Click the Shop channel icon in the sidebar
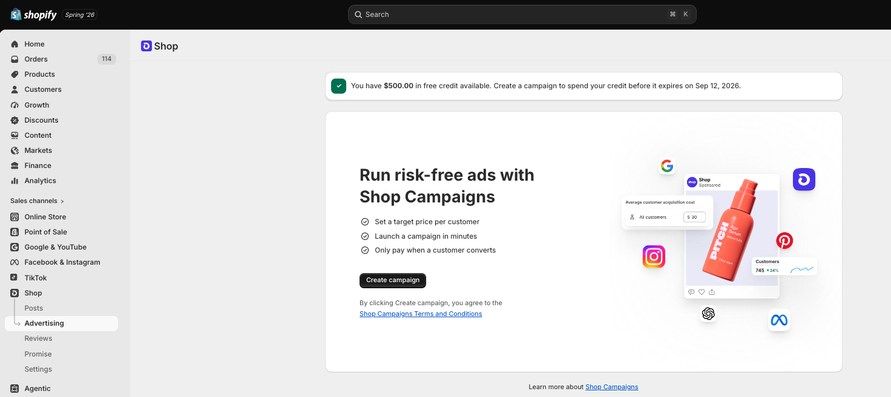 pyautogui.click(x=15, y=293)
